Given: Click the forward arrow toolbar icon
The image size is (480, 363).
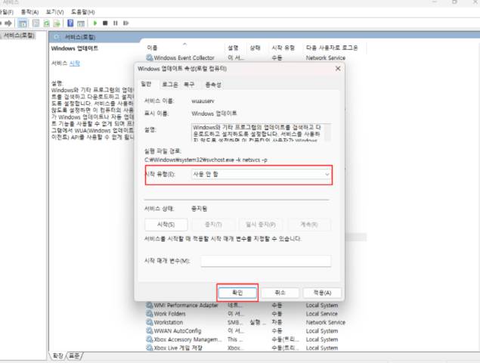Looking at the screenshot, I should click(x=8, y=23).
